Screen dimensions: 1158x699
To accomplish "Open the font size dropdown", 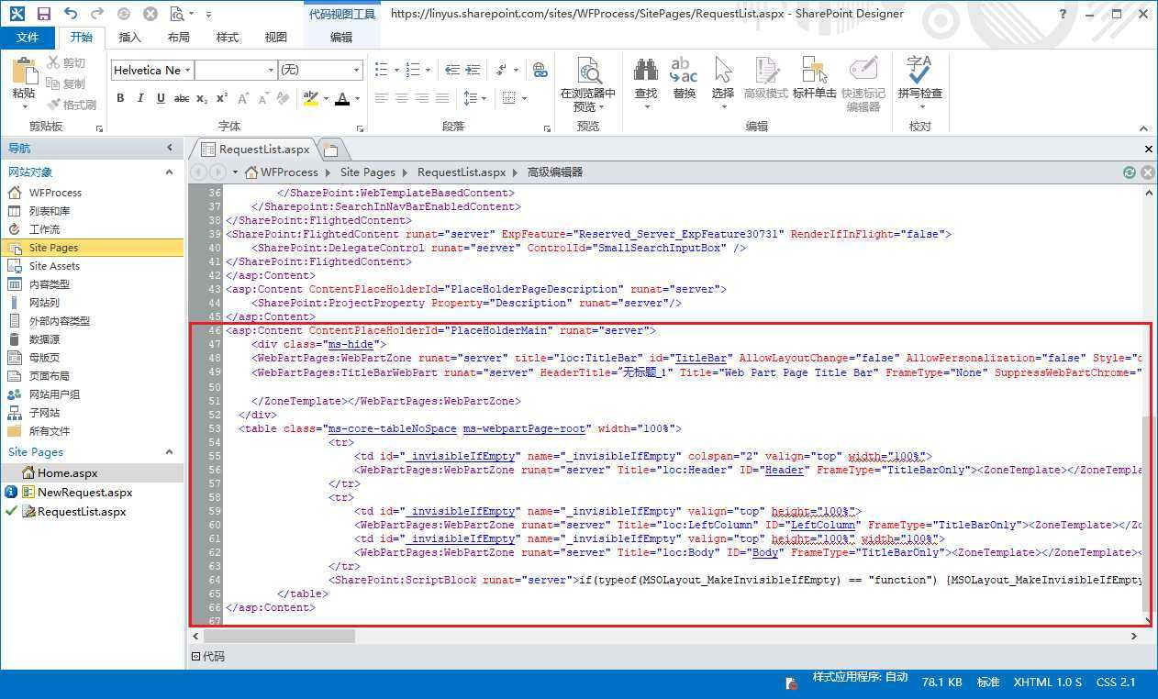I will click(x=271, y=71).
